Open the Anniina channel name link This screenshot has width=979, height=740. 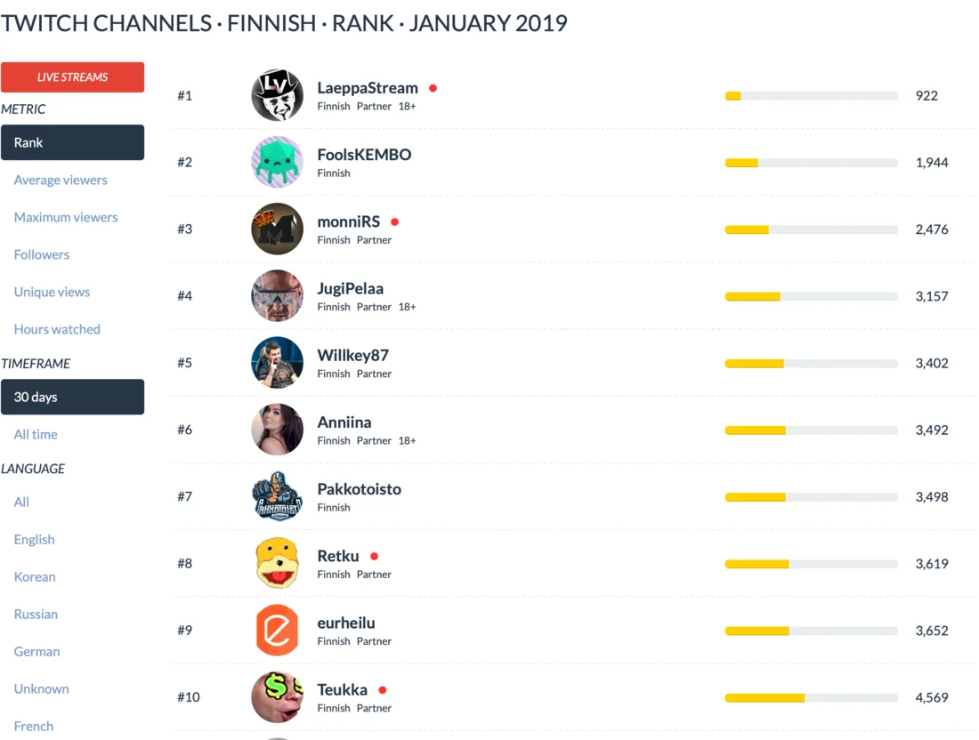344,422
